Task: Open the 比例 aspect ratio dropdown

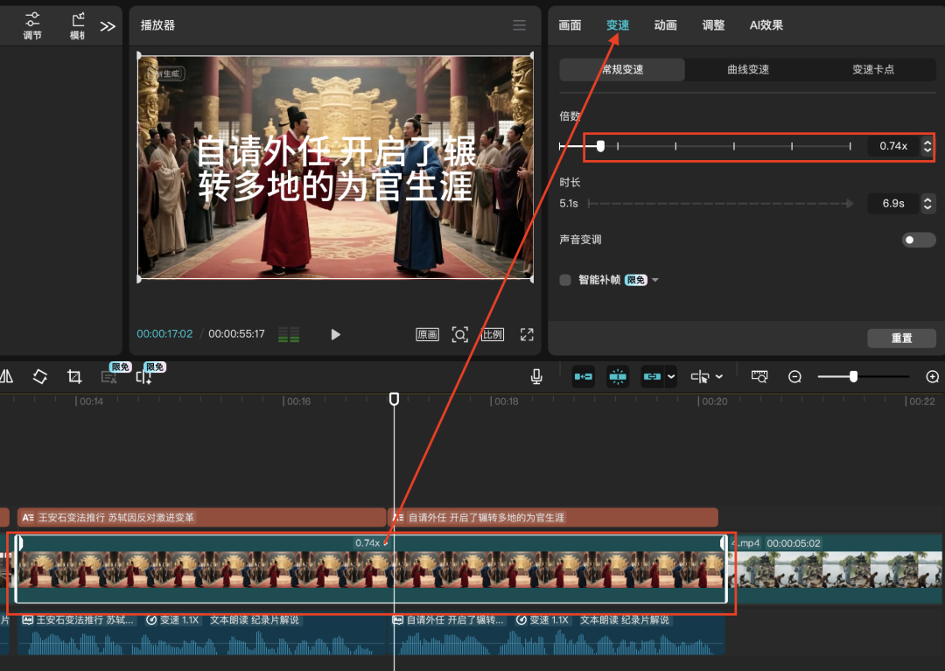Action: coord(492,334)
